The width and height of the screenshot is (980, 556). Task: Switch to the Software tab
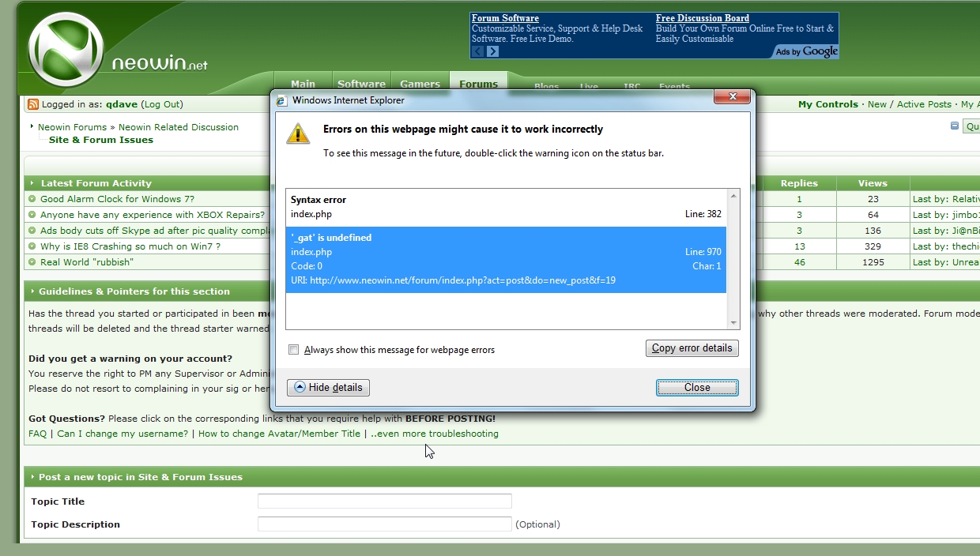click(361, 84)
